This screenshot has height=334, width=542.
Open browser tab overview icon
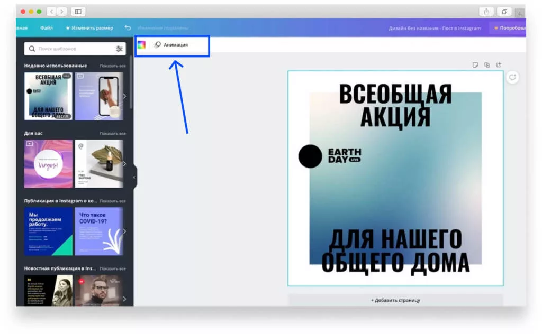pyautogui.click(x=504, y=12)
